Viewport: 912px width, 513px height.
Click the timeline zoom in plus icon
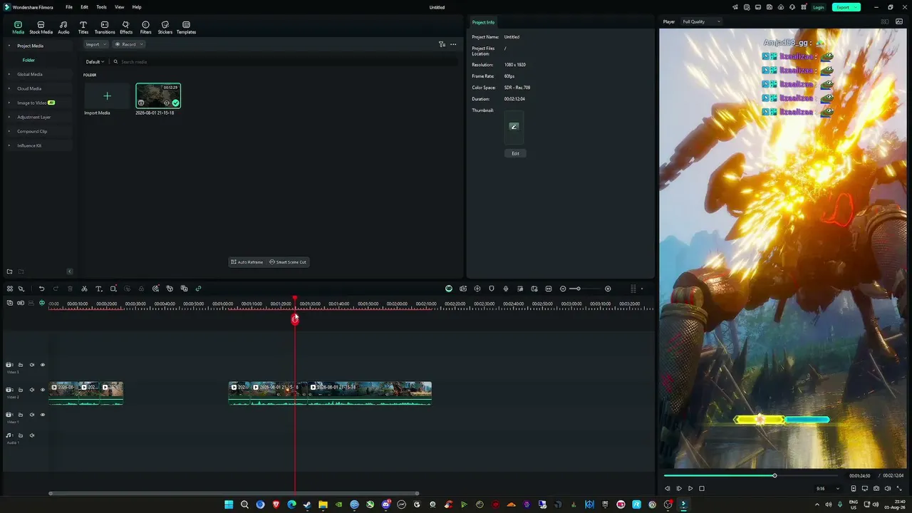tap(608, 289)
